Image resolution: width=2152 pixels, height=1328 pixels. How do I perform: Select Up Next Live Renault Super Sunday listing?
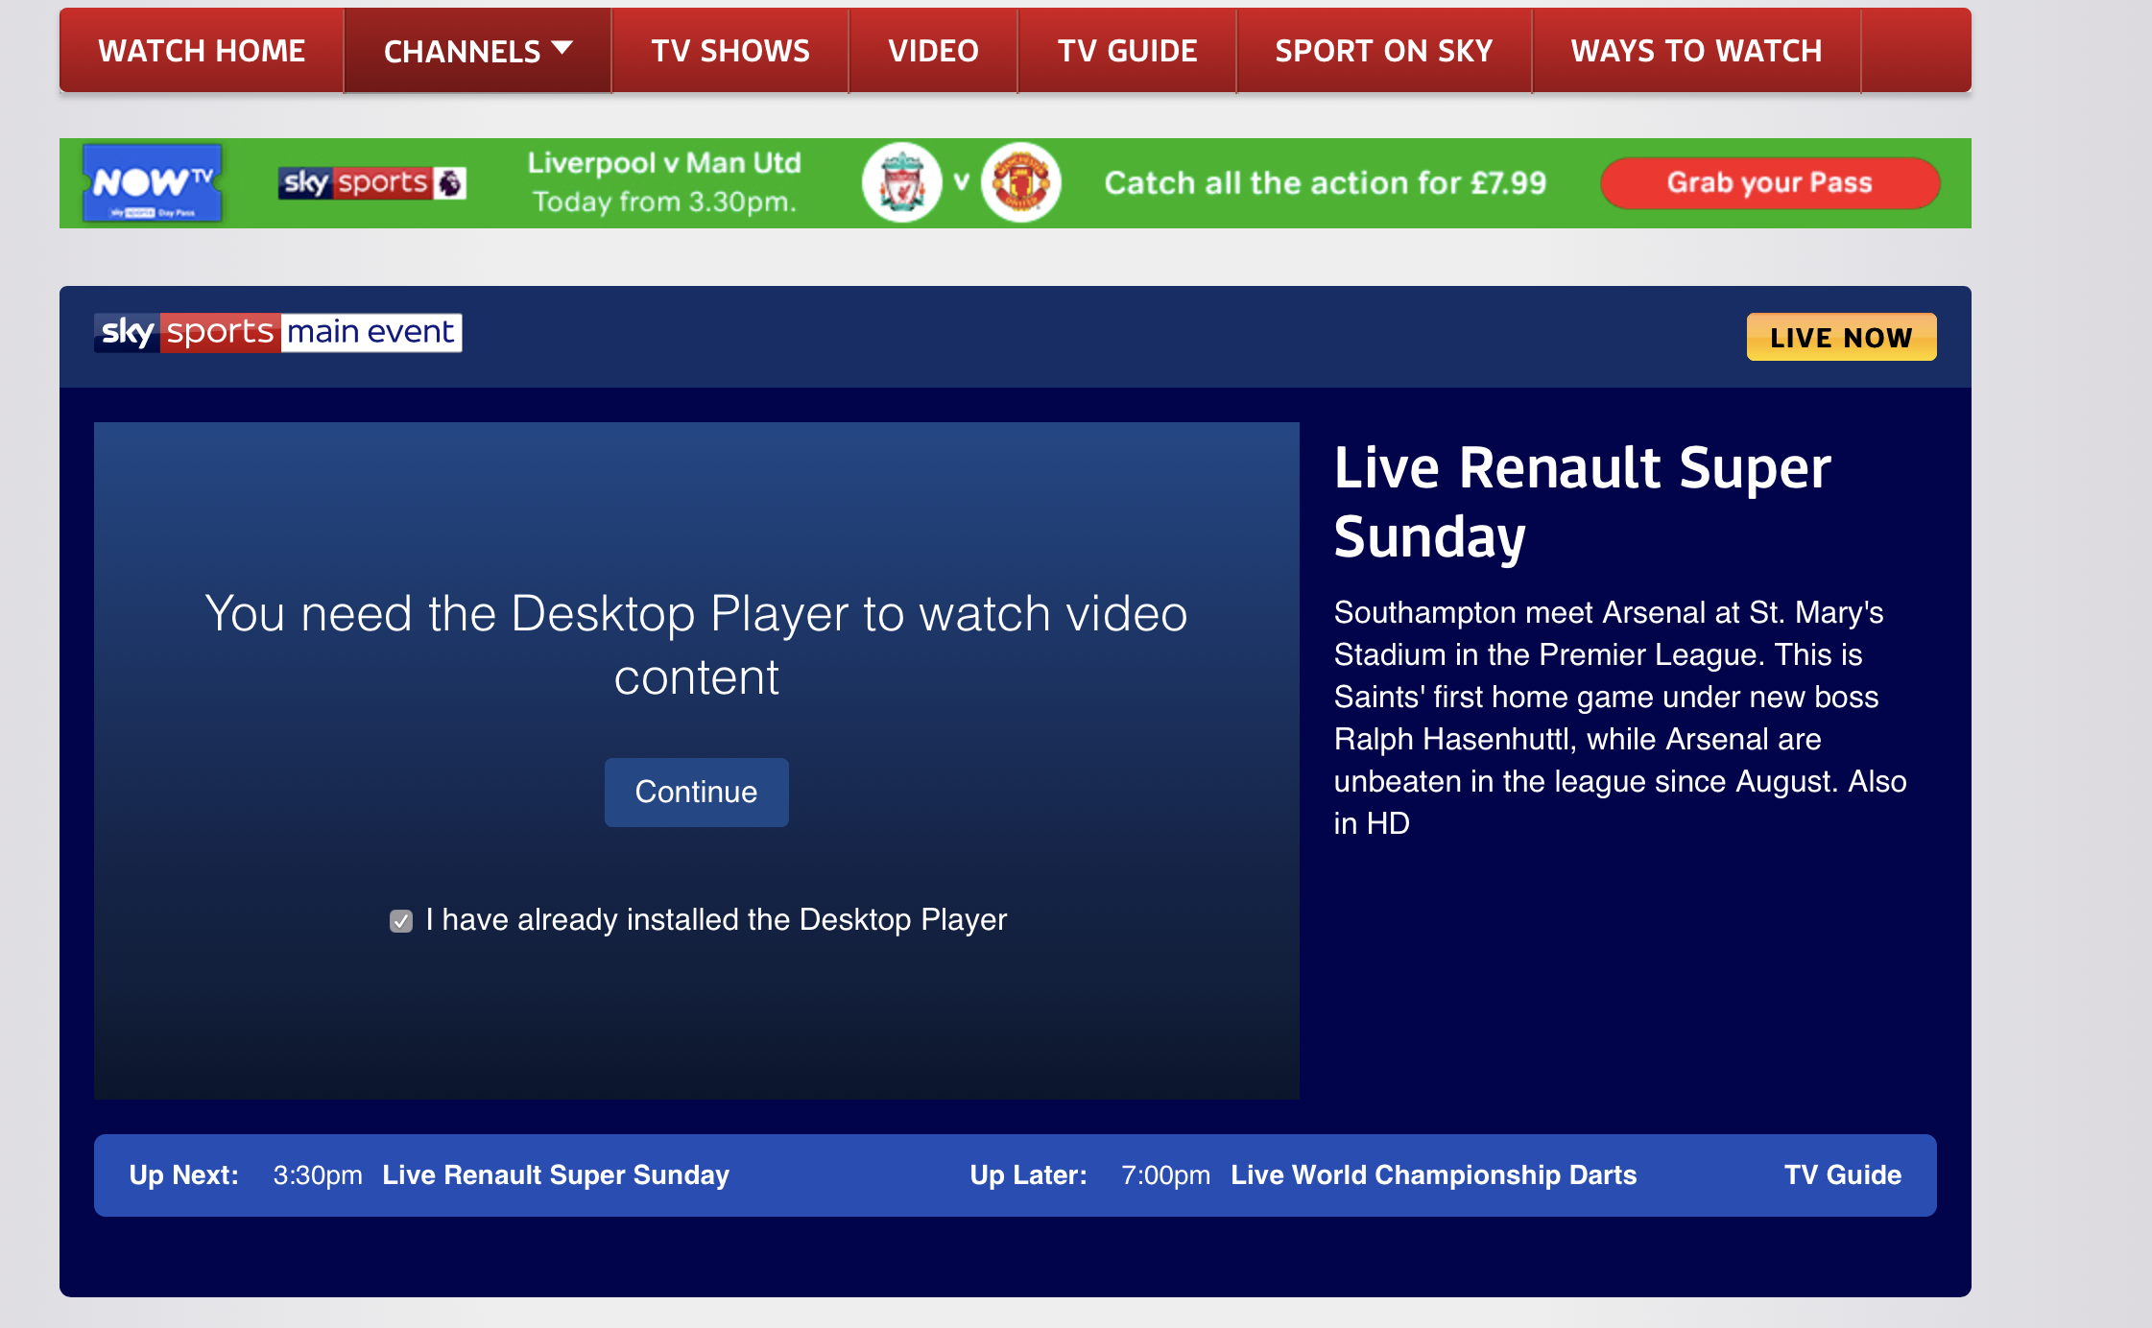tap(556, 1175)
